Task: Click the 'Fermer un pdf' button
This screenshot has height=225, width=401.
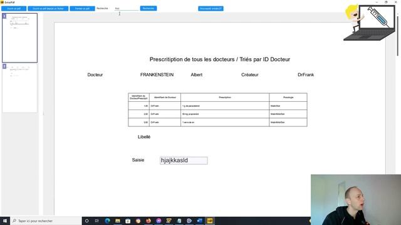Action: point(82,9)
